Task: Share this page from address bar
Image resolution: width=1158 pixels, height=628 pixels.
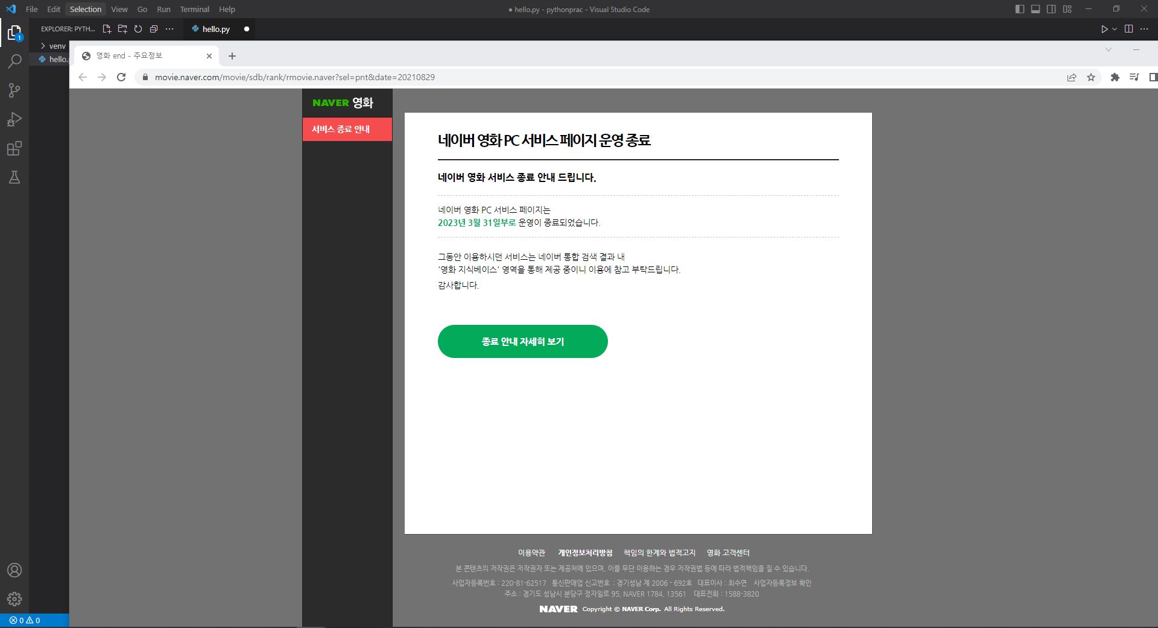Action: [x=1072, y=77]
